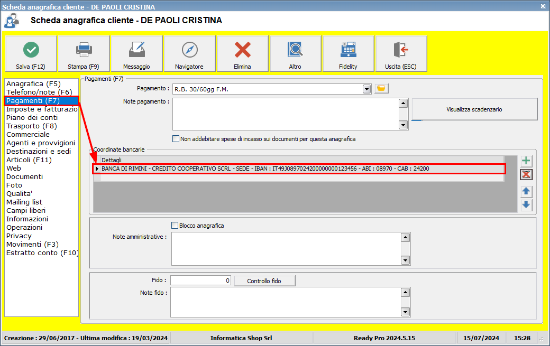The image size is (550, 346).
Task: Click inside Note fido text area
Action: [x=286, y=302]
